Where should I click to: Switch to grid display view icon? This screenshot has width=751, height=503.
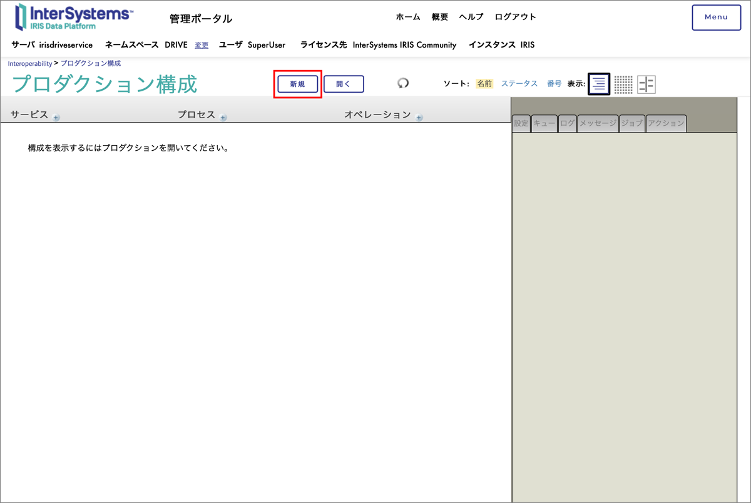point(623,84)
